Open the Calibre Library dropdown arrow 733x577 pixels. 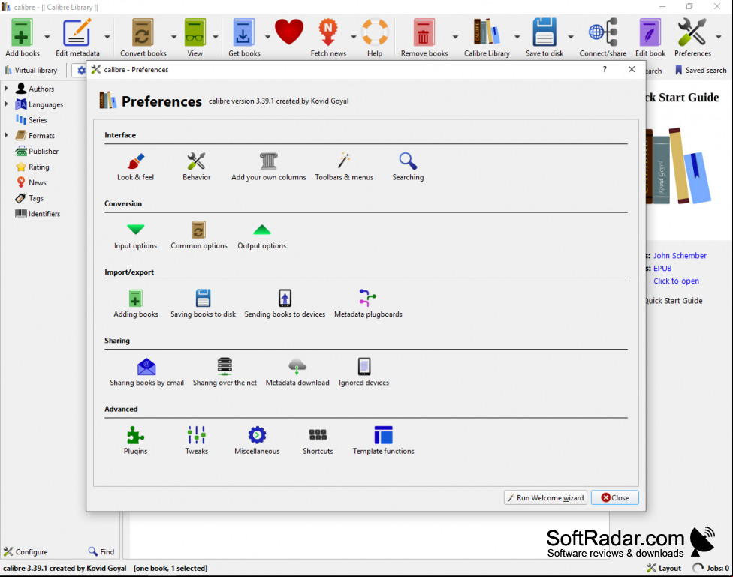pos(517,37)
